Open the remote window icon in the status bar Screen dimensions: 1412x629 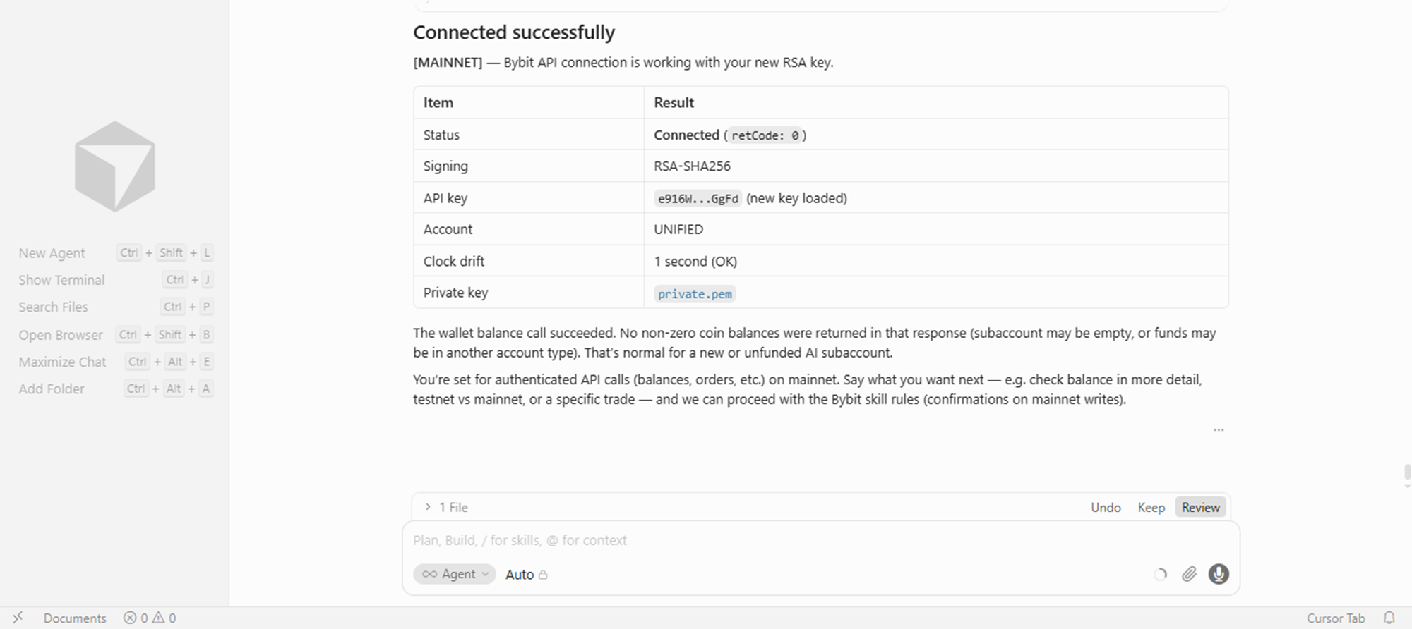coord(18,618)
